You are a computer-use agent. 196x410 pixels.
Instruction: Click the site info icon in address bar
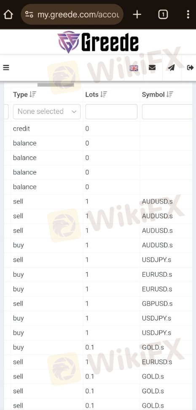point(29,15)
